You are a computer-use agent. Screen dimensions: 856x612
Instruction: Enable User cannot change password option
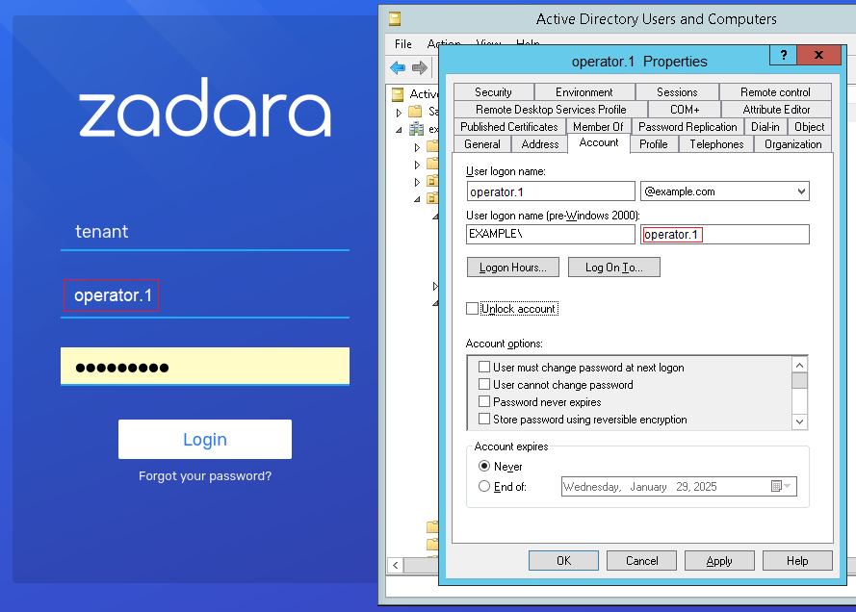pyautogui.click(x=483, y=384)
